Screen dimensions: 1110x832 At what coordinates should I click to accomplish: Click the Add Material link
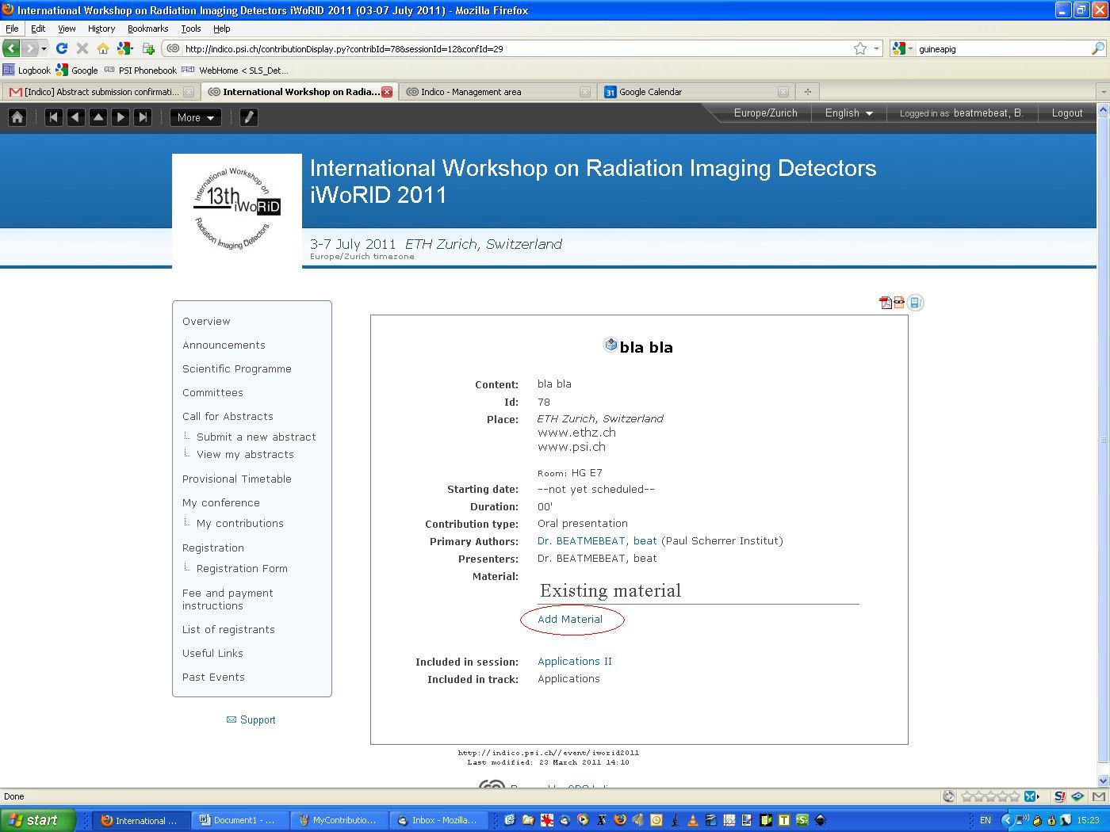pyautogui.click(x=570, y=620)
